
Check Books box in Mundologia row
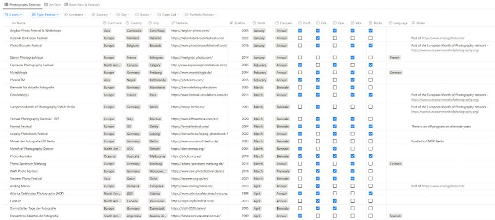[370, 72]
